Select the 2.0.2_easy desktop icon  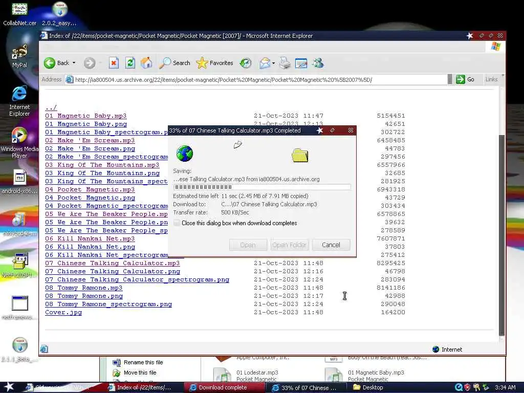[x=59, y=14]
